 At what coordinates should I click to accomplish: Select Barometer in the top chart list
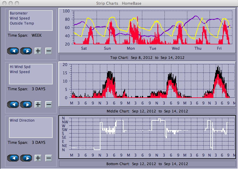click(x=19, y=13)
